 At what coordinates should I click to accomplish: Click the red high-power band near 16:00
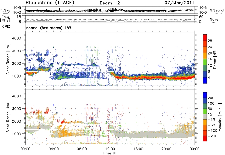click(138, 78)
